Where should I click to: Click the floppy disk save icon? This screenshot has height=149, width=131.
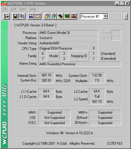15,16
